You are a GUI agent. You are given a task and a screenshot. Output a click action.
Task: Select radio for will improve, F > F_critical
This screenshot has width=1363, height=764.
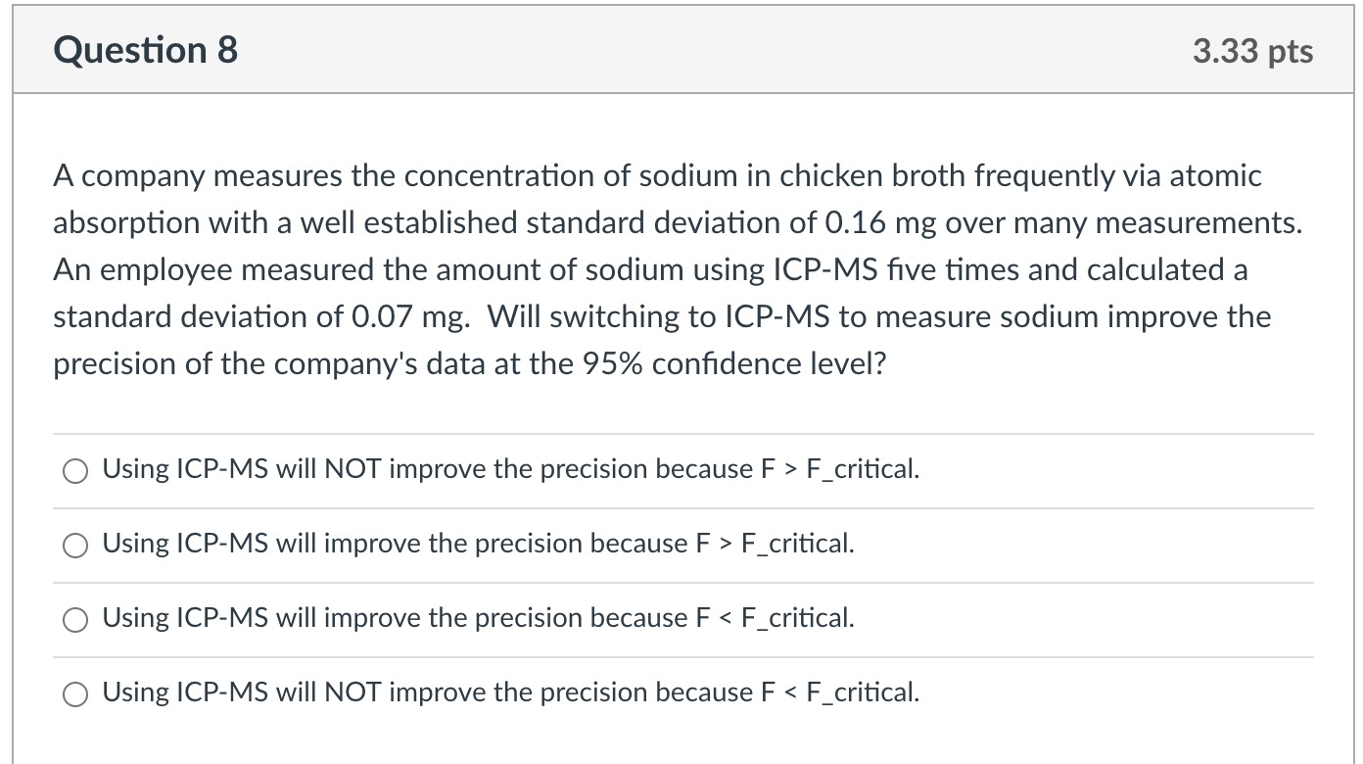click(x=75, y=546)
